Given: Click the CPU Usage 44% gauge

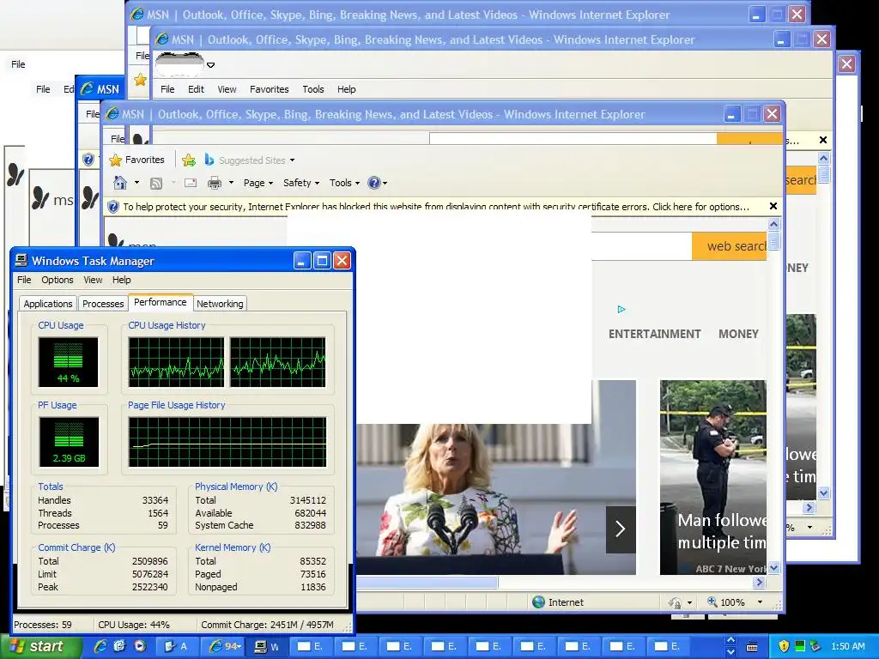Looking at the screenshot, I should tap(69, 361).
